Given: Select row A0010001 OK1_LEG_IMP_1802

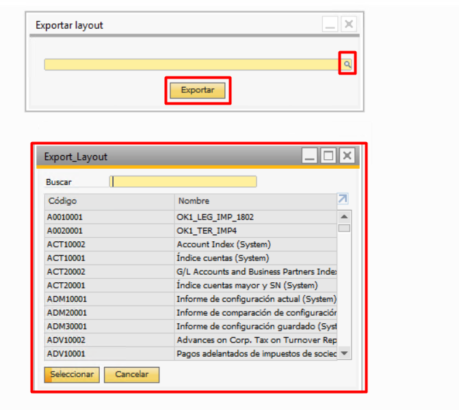Looking at the screenshot, I should click(x=190, y=217).
